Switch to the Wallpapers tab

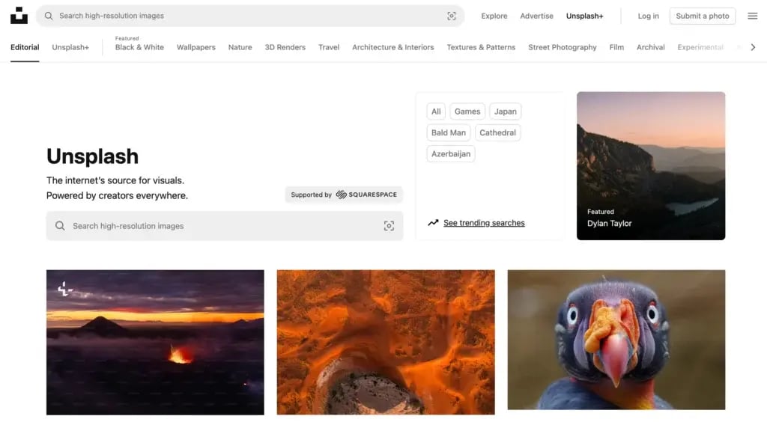coord(195,47)
